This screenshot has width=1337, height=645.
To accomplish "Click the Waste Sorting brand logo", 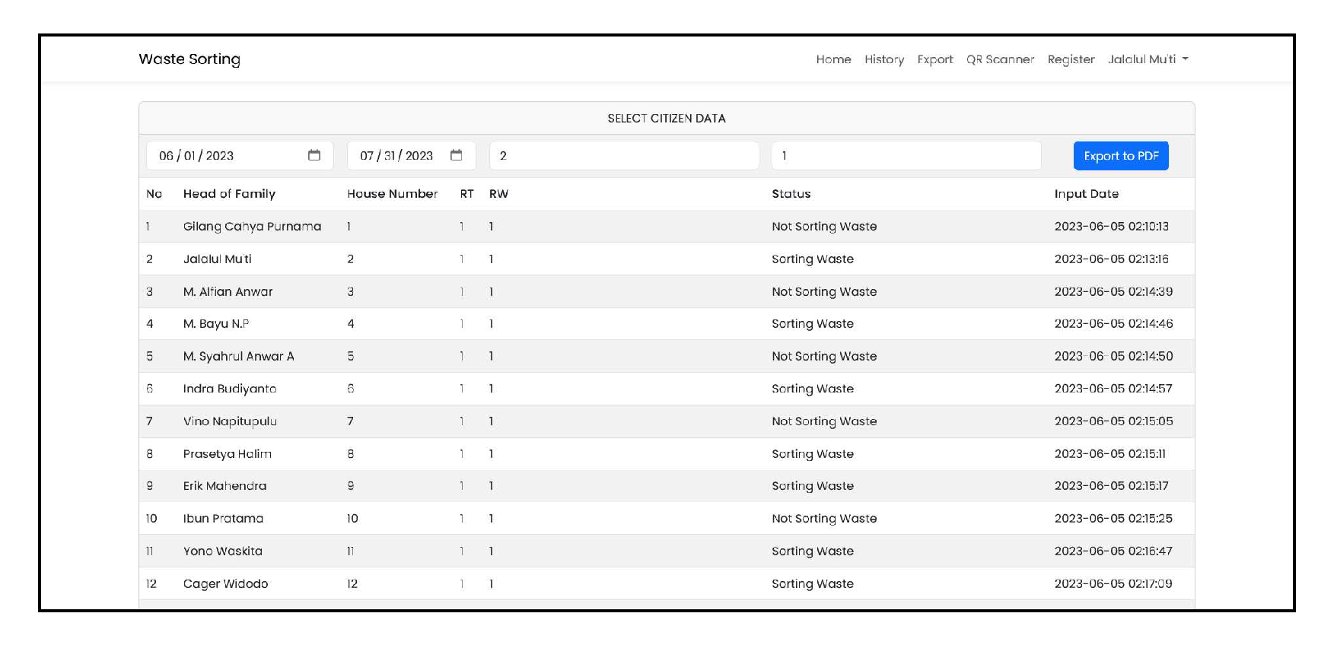I will click(189, 59).
